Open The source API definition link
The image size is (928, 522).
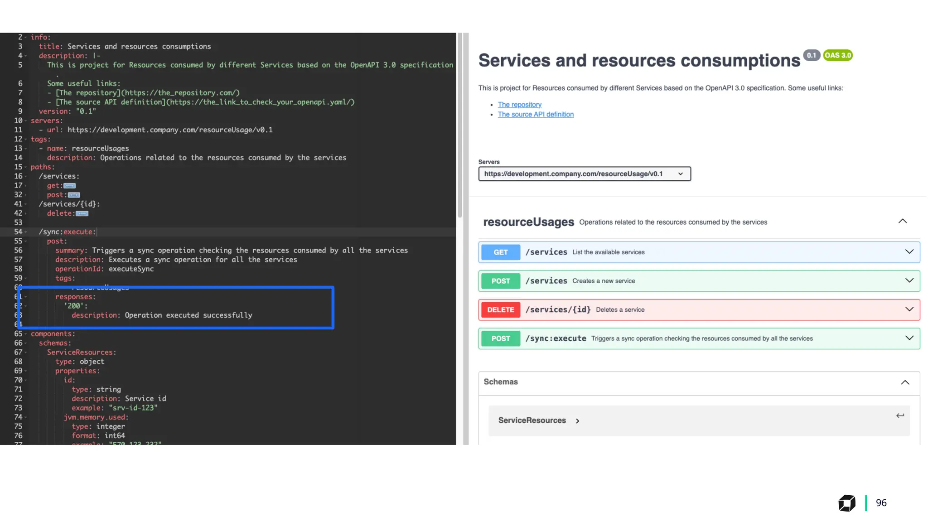536,115
